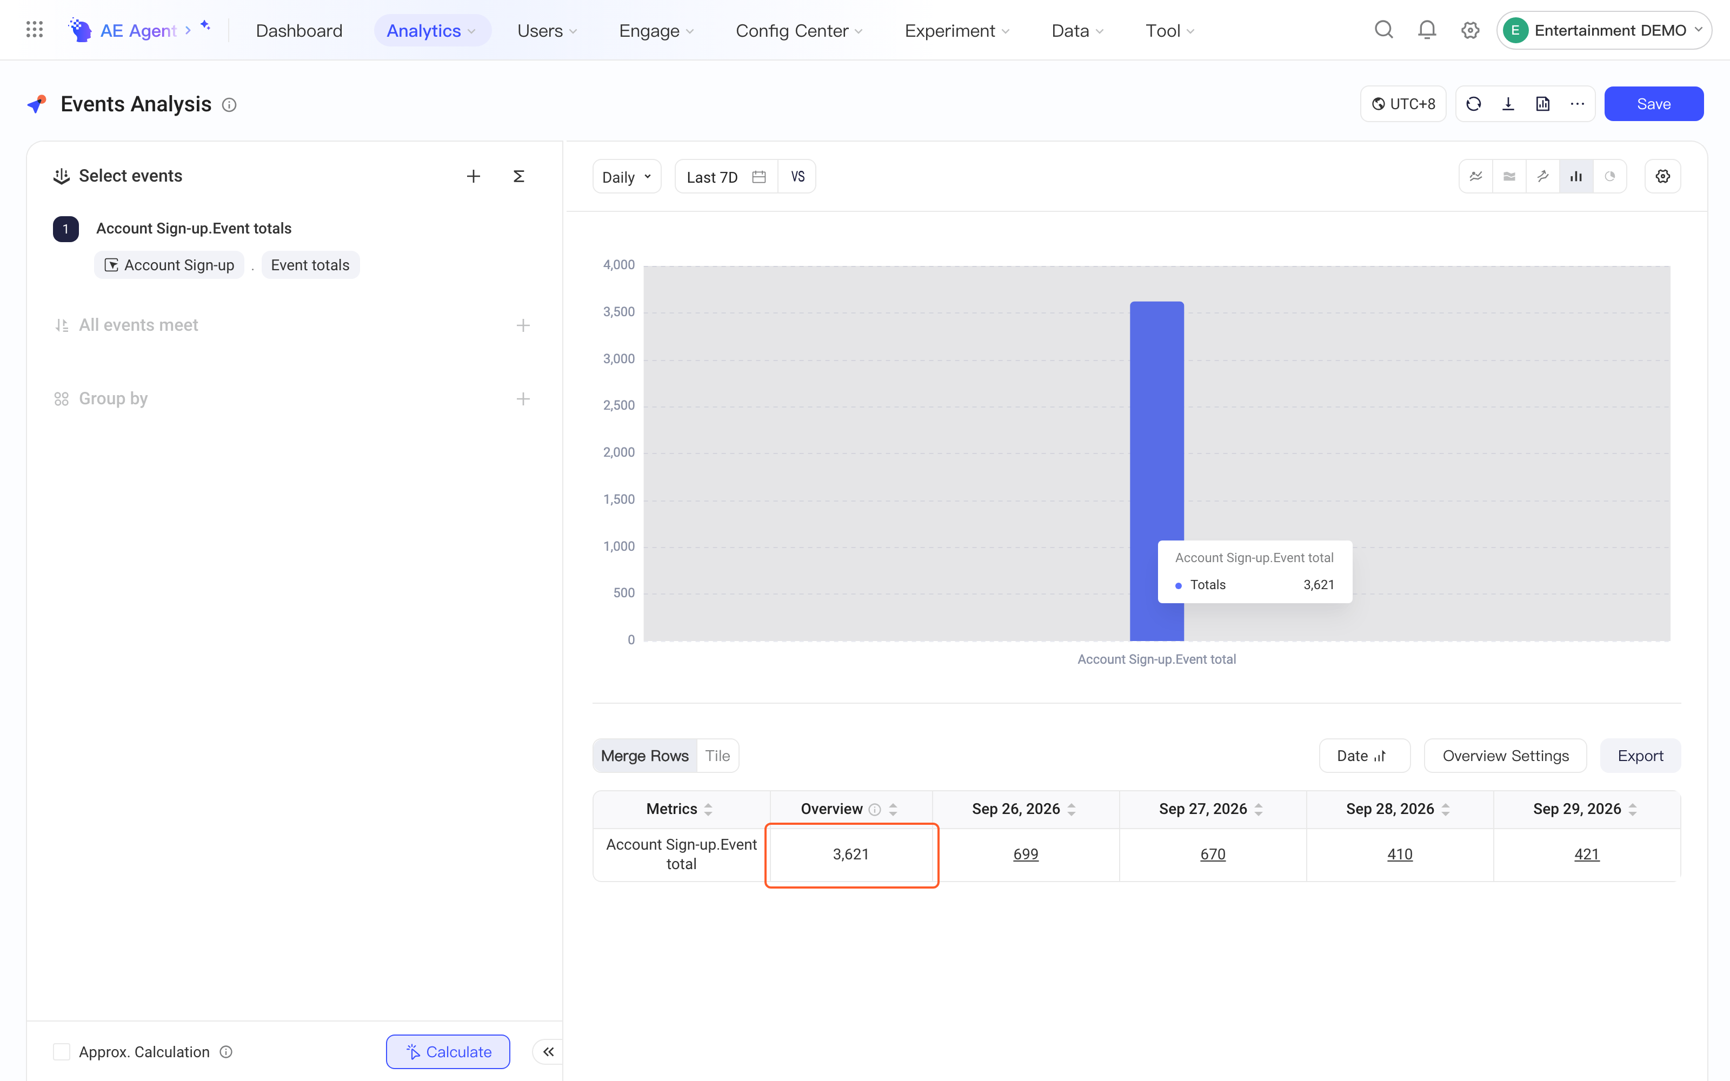Open the notifications bell

point(1427,30)
